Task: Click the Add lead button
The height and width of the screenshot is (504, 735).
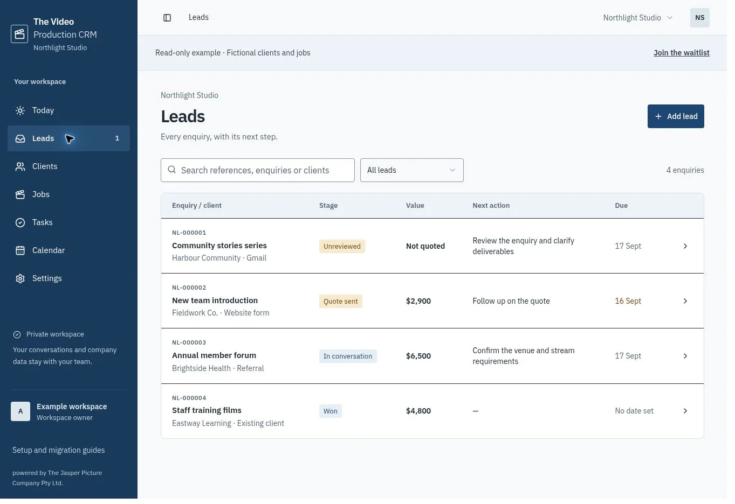Action: pos(676,116)
